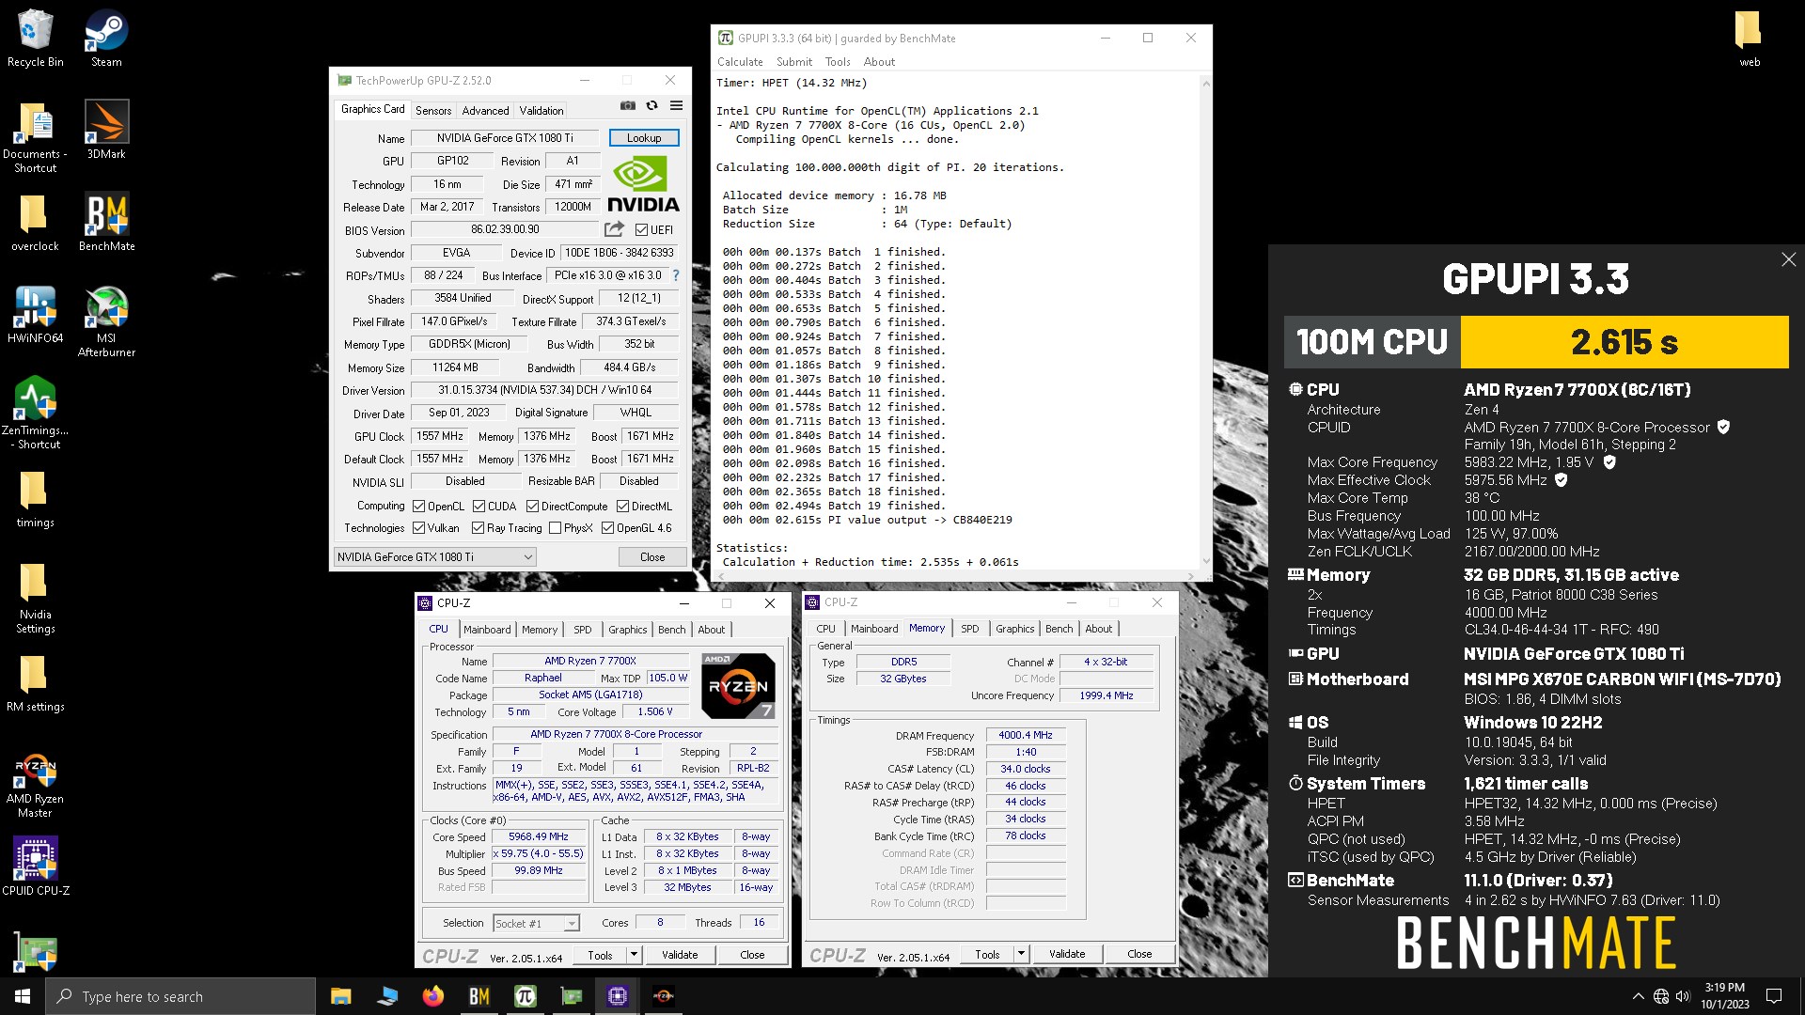
Task: Toggle Vulkan checkbox in GPU-Z
Action: [x=419, y=528]
